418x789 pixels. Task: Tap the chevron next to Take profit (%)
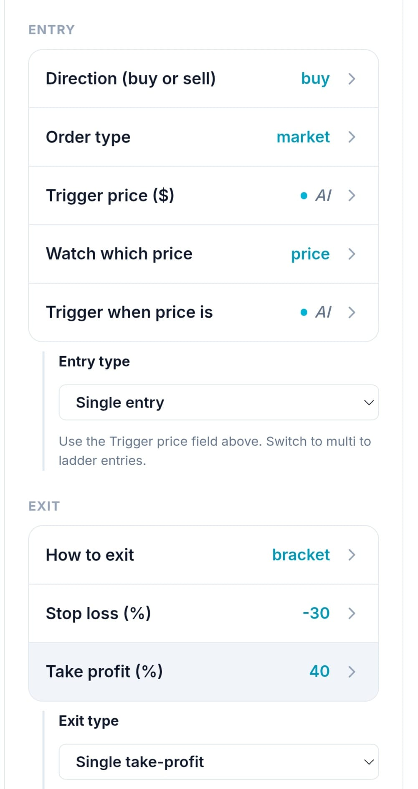pyautogui.click(x=352, y=672)
